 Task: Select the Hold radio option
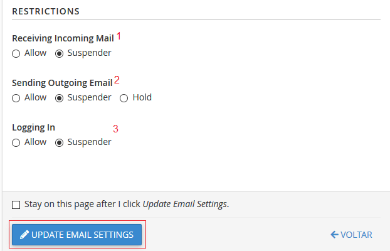124,98
